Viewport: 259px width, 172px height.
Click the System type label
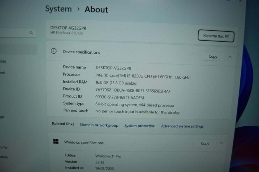(74, 103)
